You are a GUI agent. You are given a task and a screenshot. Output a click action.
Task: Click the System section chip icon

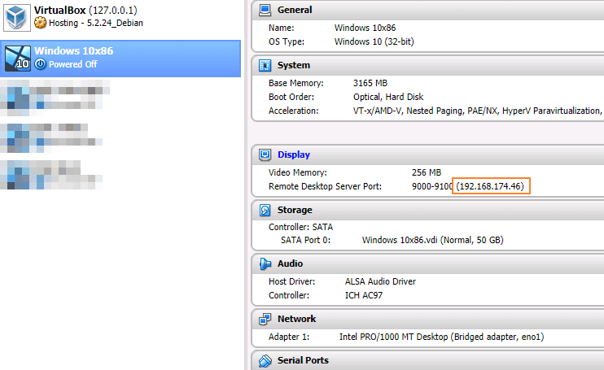[265, 65]
